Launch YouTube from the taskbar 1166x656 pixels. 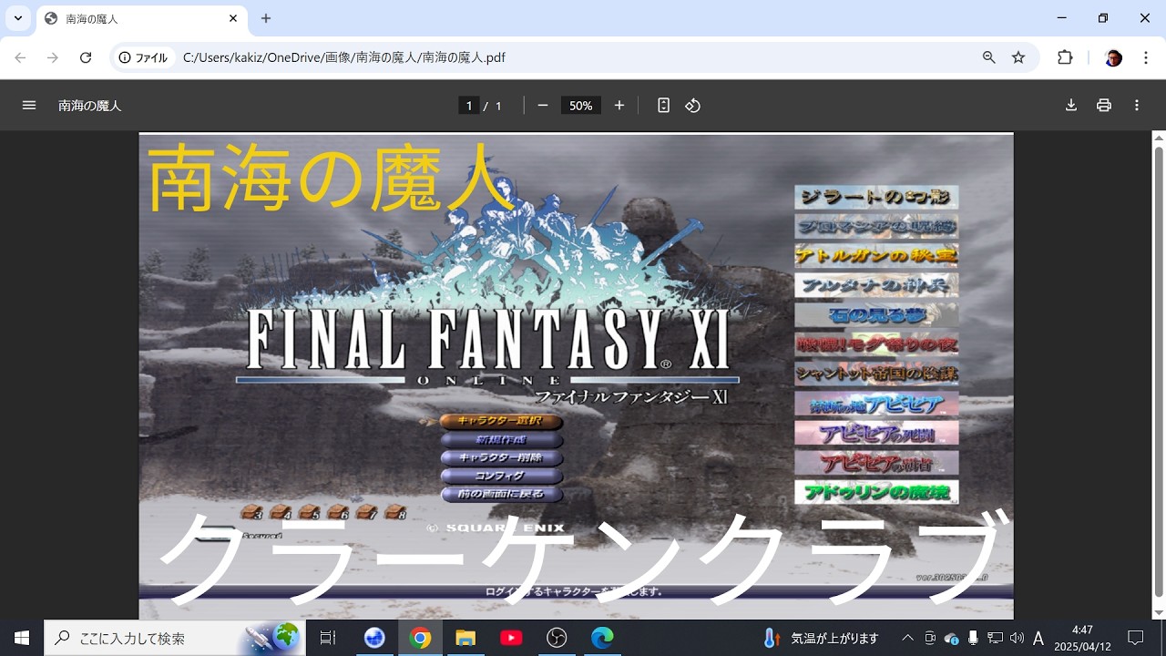click(511, 638)
